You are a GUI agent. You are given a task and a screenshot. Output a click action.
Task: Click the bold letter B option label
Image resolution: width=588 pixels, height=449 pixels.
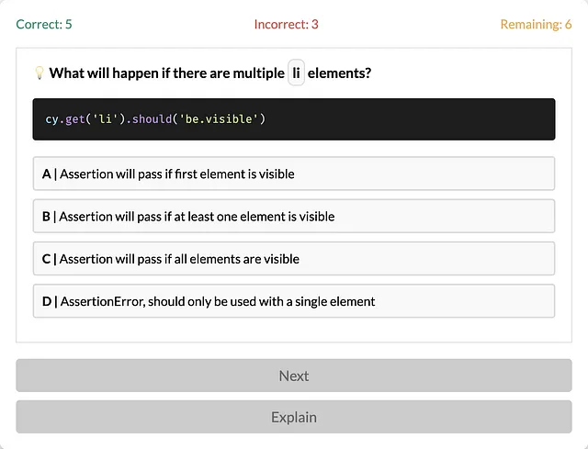[46, 217]
